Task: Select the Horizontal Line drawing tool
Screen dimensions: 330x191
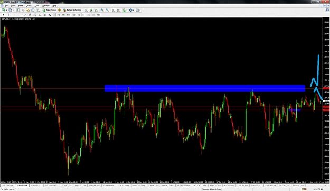Action: click(20, 15)
